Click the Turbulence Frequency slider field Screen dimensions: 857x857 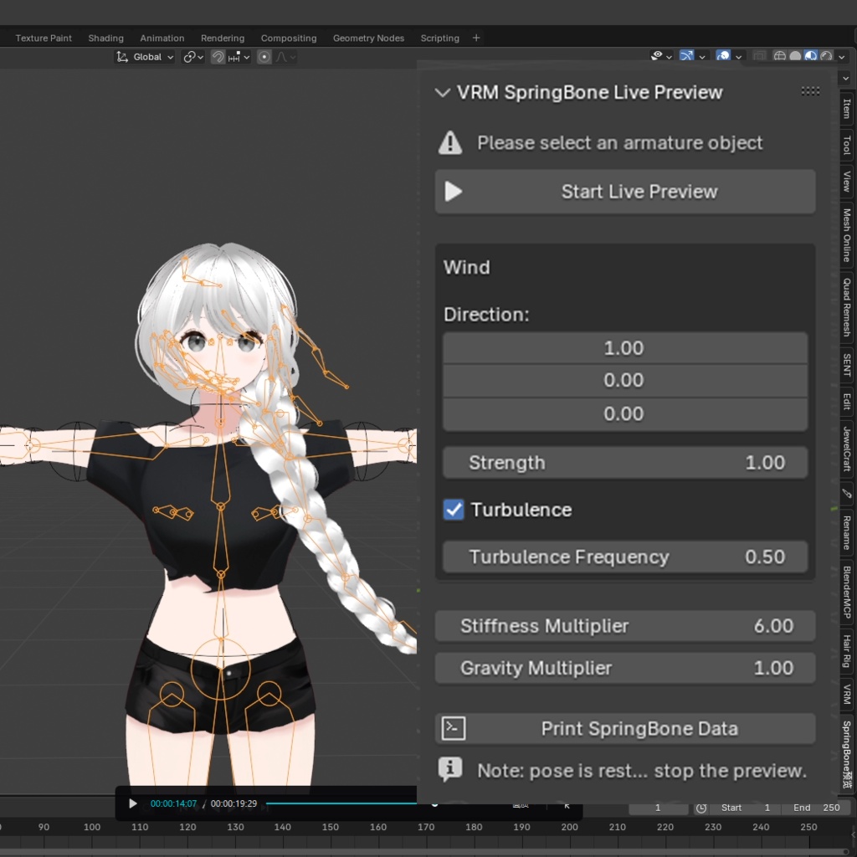(625, 557)
